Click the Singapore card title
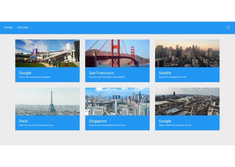Screen dimensions: 235x167 pos(98,121)
